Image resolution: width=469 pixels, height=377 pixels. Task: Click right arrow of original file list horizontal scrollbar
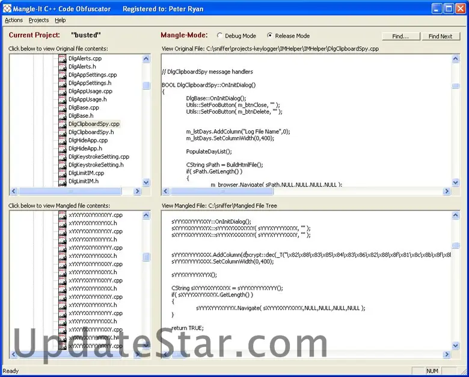click(x=137, y=191)
